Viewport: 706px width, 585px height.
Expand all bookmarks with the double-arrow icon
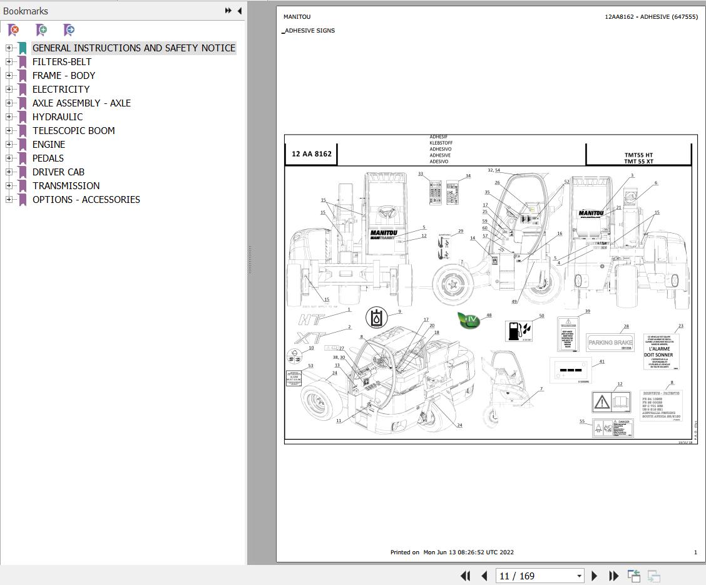(x=228, y=11)
